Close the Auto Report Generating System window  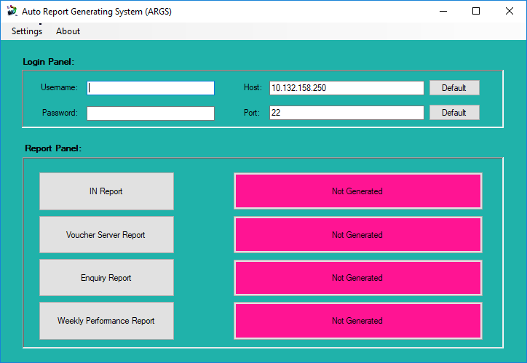[510, 12]
